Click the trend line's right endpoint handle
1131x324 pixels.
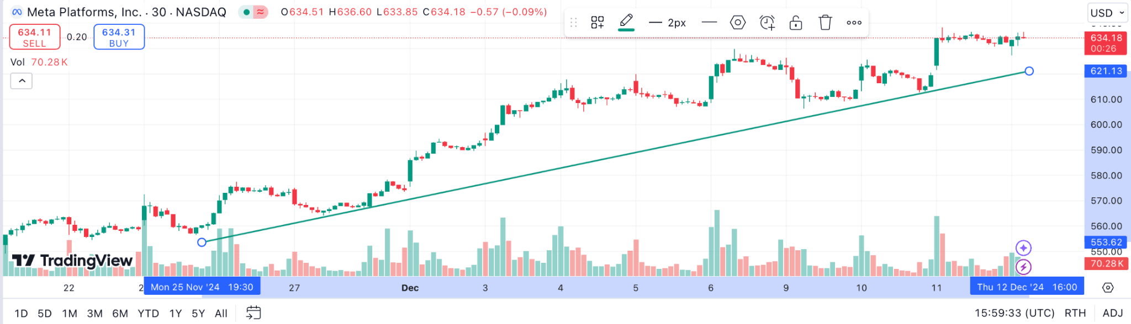[x=1029, y=71]
